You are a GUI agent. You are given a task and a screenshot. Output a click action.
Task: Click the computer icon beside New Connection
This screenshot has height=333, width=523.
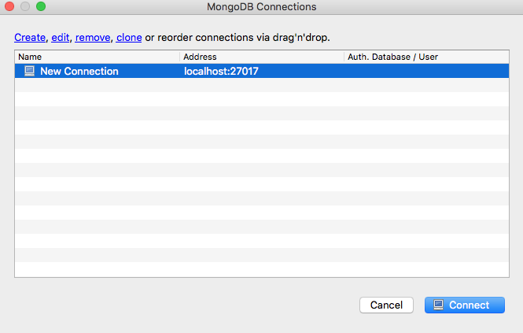point(29,71)
